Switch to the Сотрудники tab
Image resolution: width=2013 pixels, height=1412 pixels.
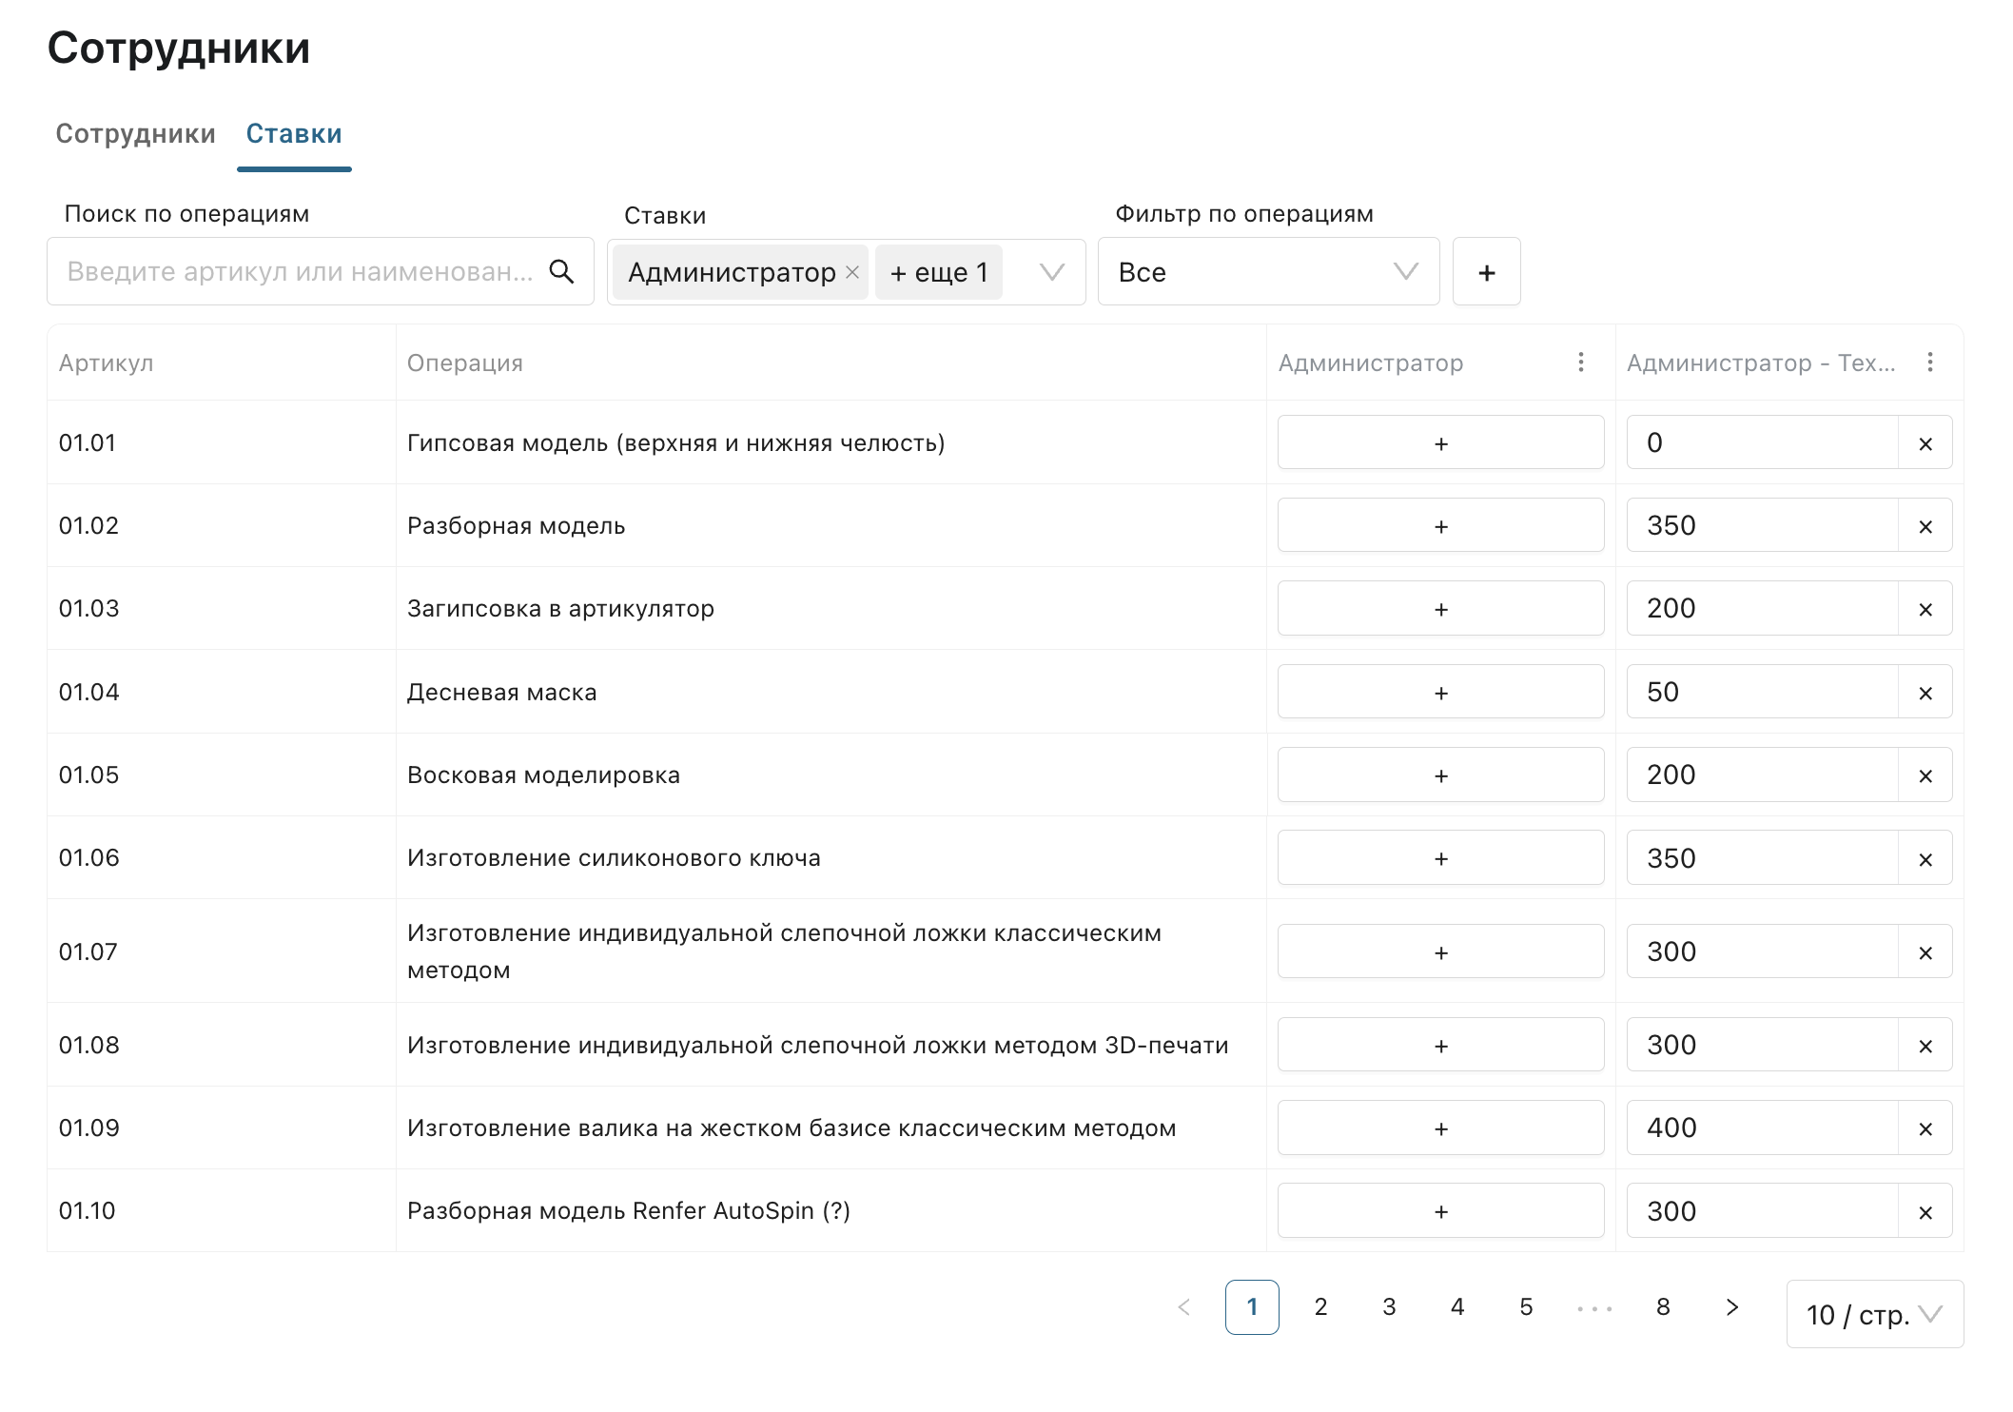(135, 134)
